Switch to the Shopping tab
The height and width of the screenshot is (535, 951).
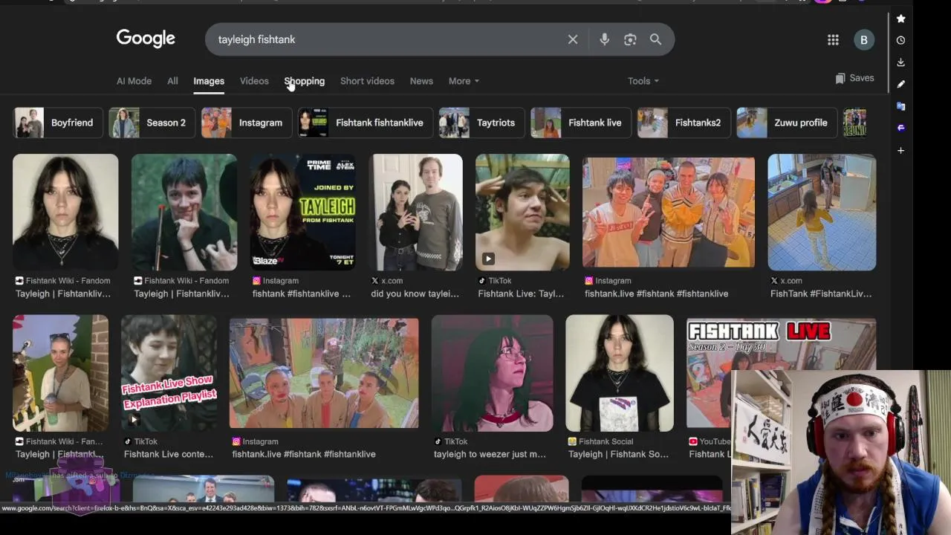305,81
